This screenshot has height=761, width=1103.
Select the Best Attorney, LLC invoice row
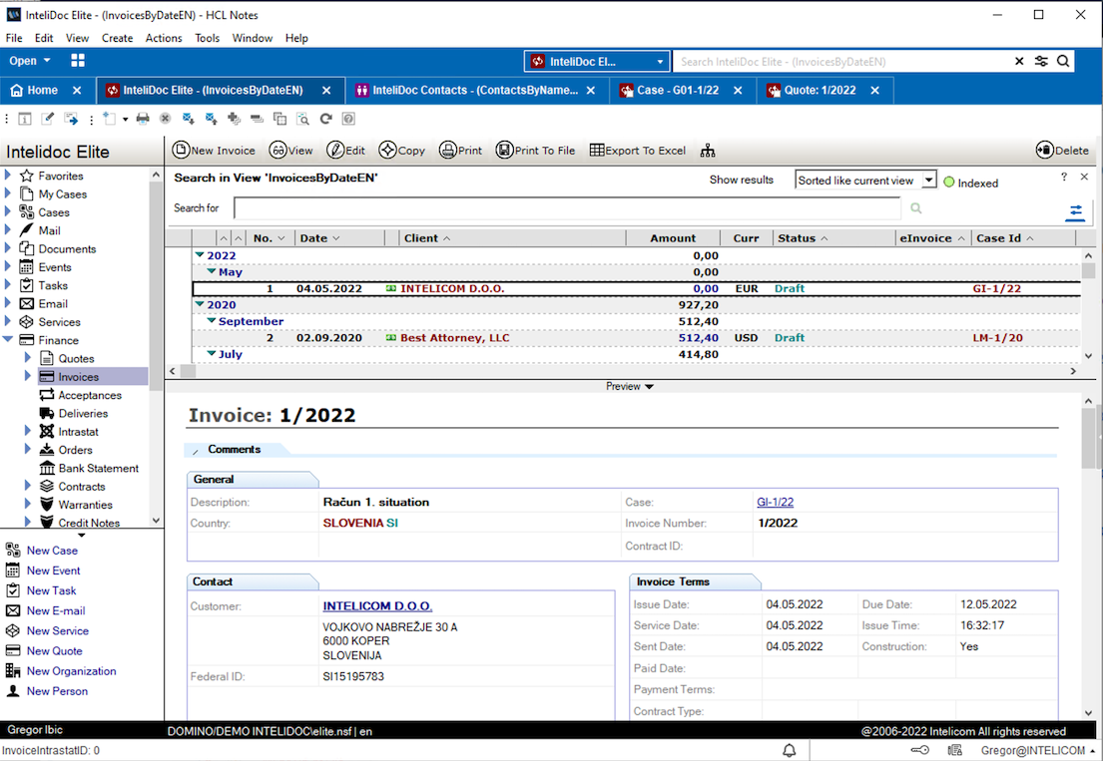tap(637, 338)
